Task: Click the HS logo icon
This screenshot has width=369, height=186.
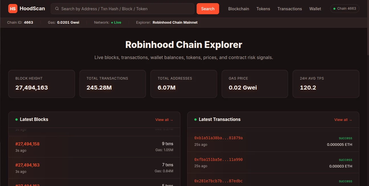Action: [13, 9]
